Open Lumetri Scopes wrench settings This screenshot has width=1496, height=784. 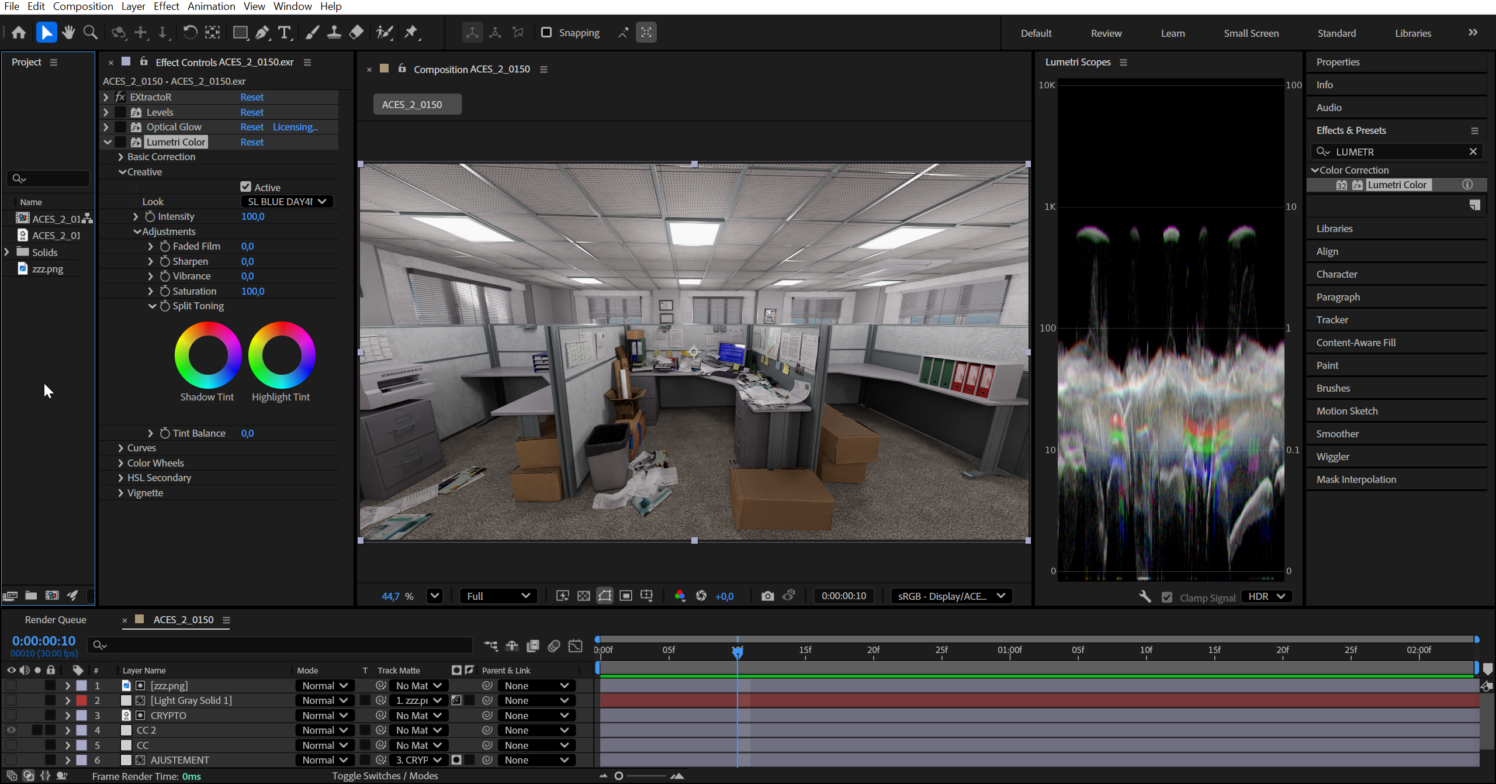click(1144, 597)
